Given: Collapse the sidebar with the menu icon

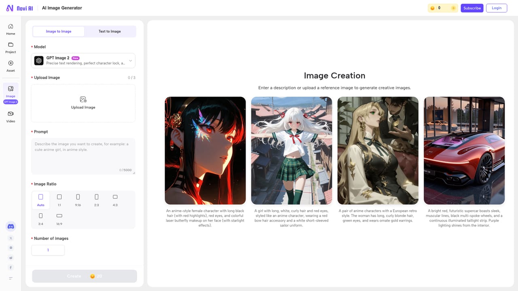Looking at the screenshot, I should click(x=11, y=278).
